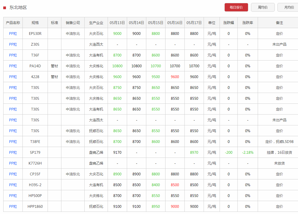
Task: Click the 05月13日 column header
Action: pyautogui.click(x=117, y=23)
